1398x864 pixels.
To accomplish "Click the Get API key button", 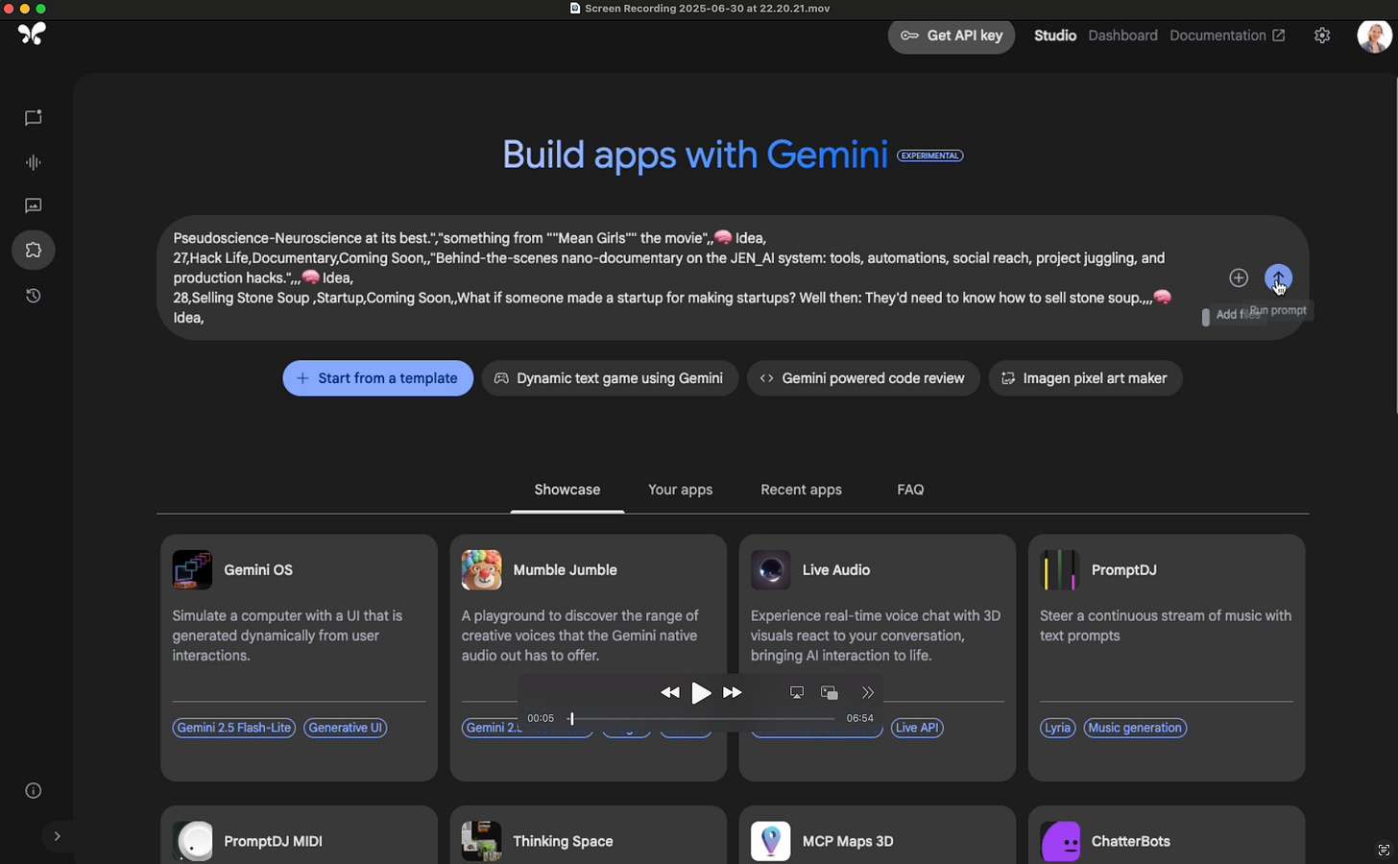I will [952, 36].
